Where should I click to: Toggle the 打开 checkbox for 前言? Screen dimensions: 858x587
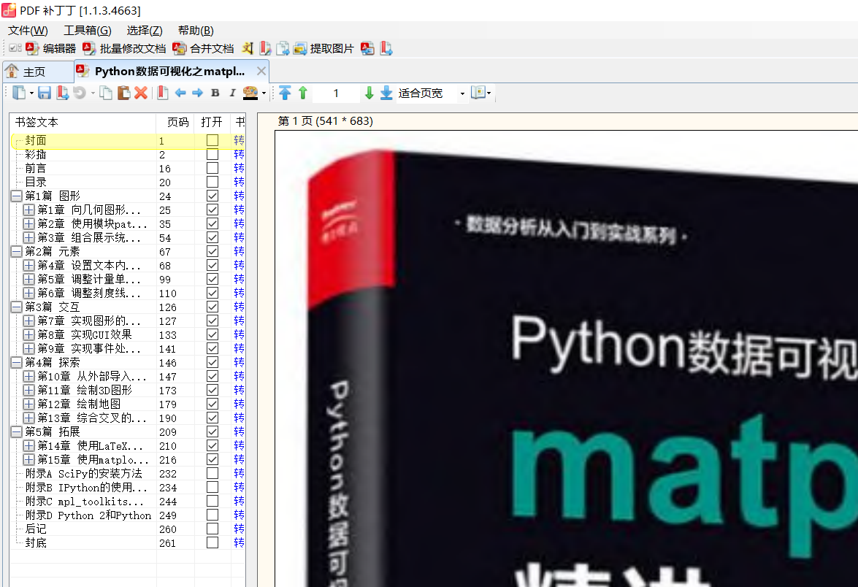point(212,168)
